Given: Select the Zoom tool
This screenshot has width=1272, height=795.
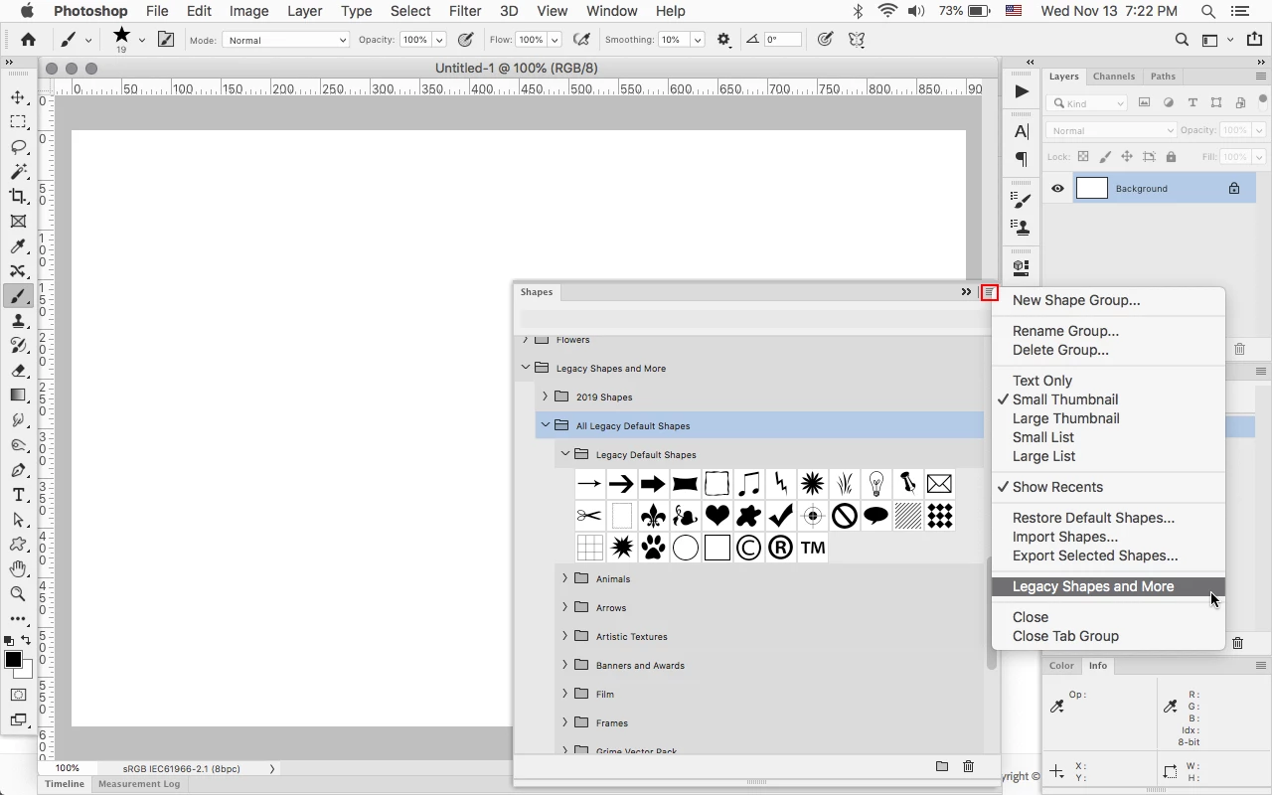Looking at the screenshot, I should click(18, 594).
